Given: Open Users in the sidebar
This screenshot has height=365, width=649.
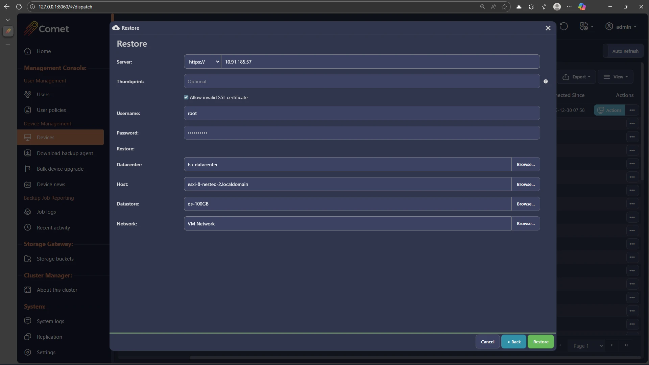Looking at the screenshot, I should (43, 94).
